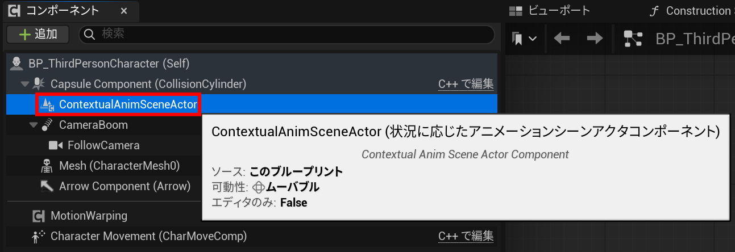Collapse the CameraBoom tree node
This screenshot has height=252, width=735.
[33, 125]
